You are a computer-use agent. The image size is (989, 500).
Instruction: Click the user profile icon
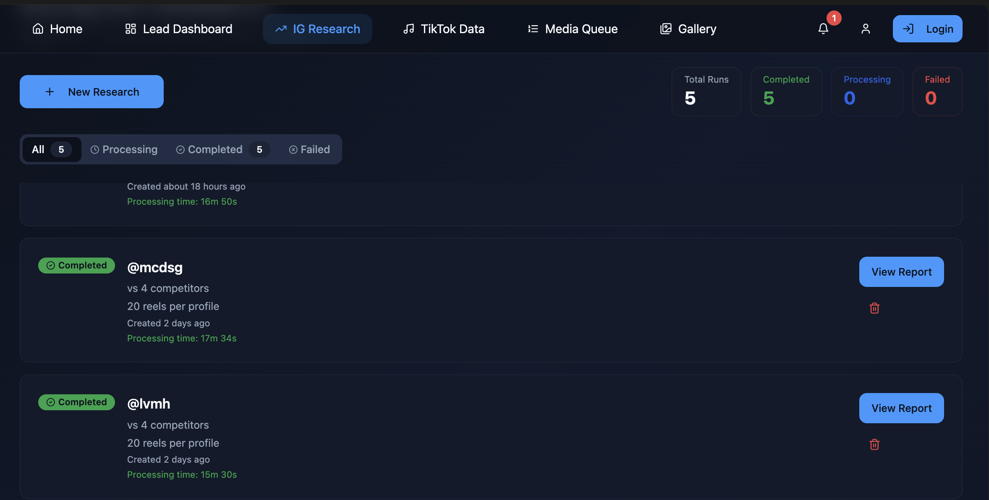(866, 29)
